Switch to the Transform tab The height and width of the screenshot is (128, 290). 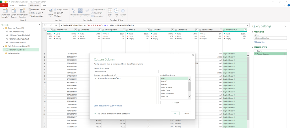(x=22, y=5)
